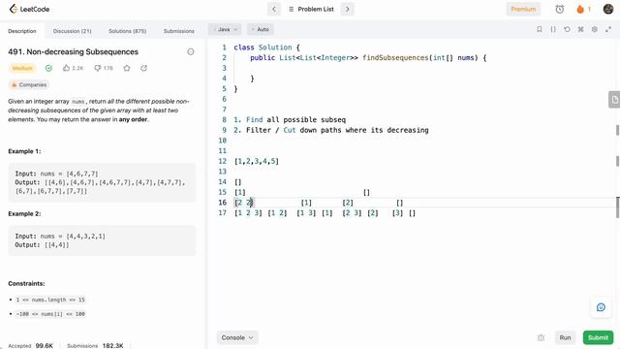This screenshot has height=349, width=620.
Task: Click the Medium difficulty tag
Action: point(22,68)
